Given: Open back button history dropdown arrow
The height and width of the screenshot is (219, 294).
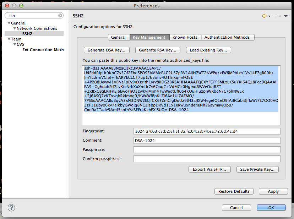Looking at the screenshot, I should pos(269,16).
